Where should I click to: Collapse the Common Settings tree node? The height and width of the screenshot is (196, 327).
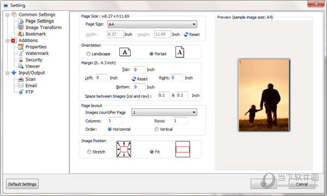pos(8,15)
